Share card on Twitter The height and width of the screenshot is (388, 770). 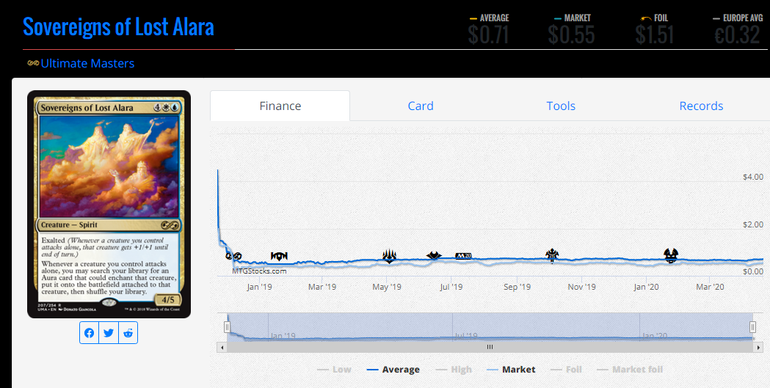click(x=109, y=333)
